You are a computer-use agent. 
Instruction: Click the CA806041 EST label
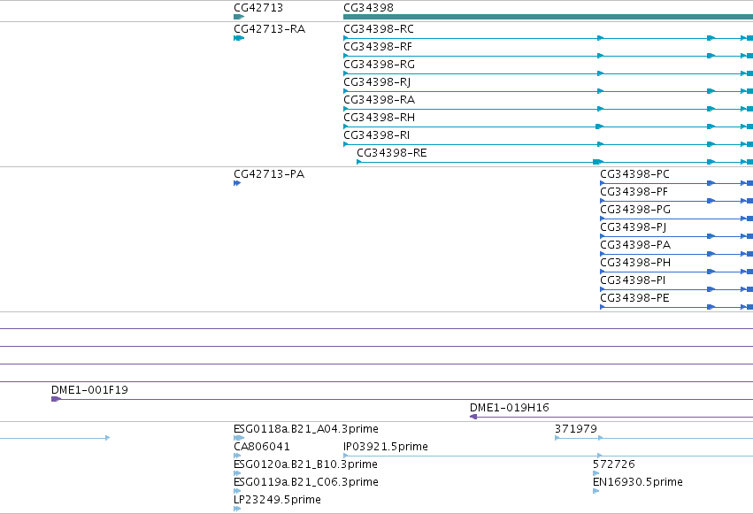pos(262,447)
